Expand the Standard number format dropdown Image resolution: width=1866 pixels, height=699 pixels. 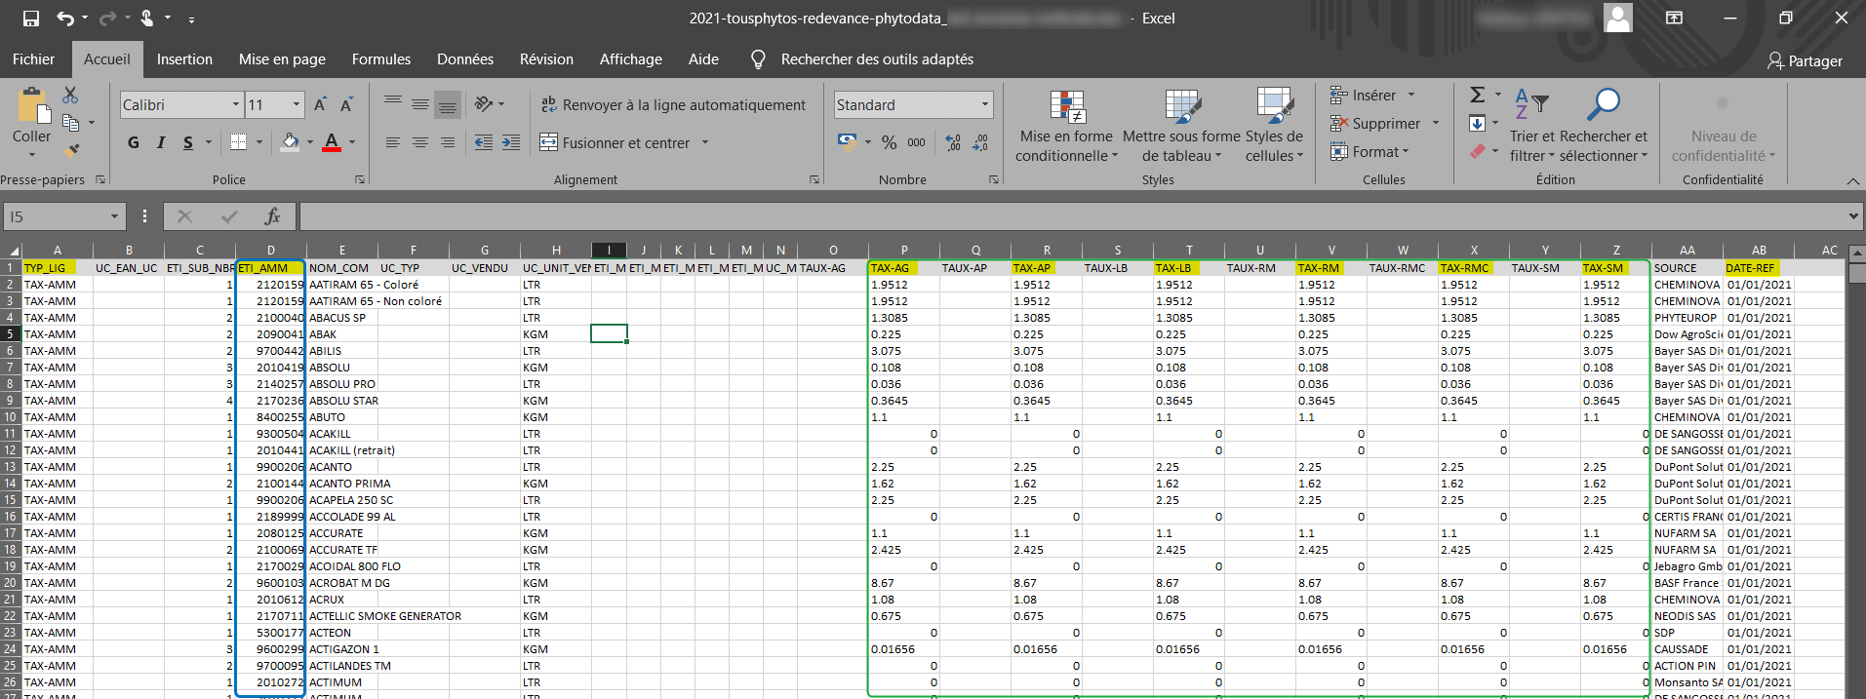point(984,105)
